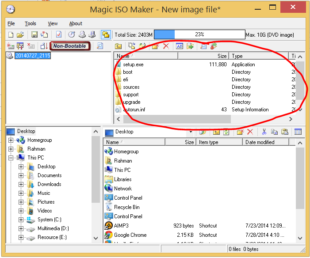310x258 pixels.
Task: Expand the Multimedia (D:) tree node
Action: (21, 228)
